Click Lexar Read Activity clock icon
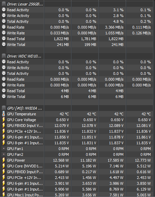The height and width of the screenshot is (197, 155). tap(4, 10)
